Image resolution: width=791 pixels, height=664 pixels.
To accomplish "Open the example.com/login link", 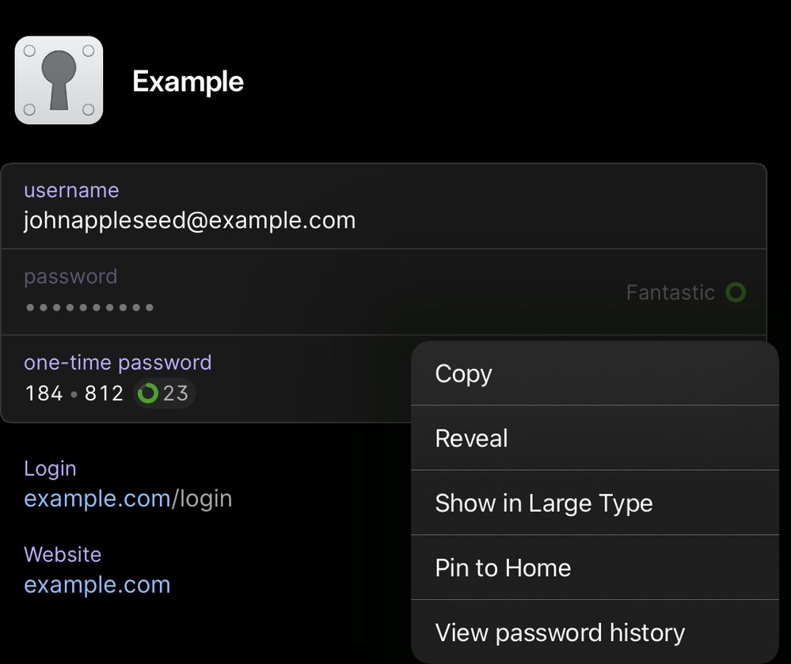I will tap(128, 499).
